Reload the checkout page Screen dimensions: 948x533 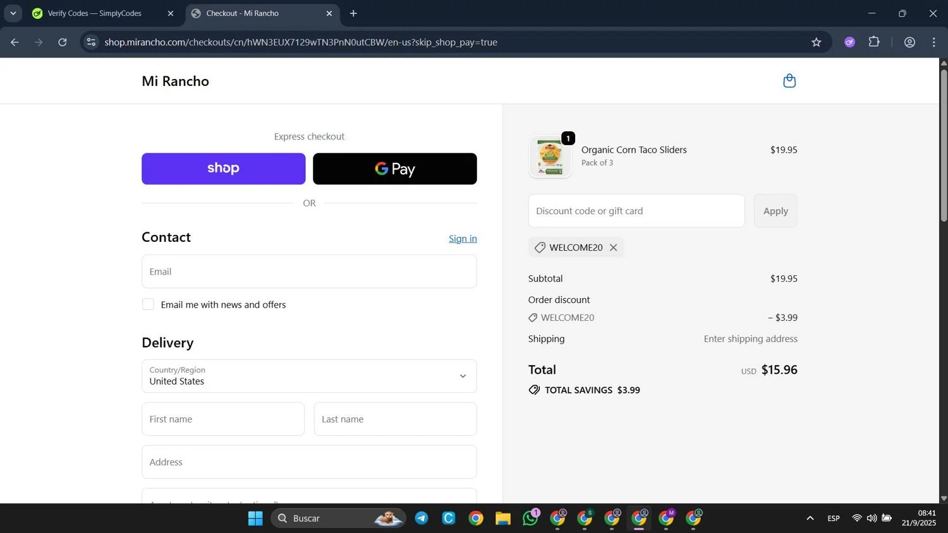click(x=63, y=42)
